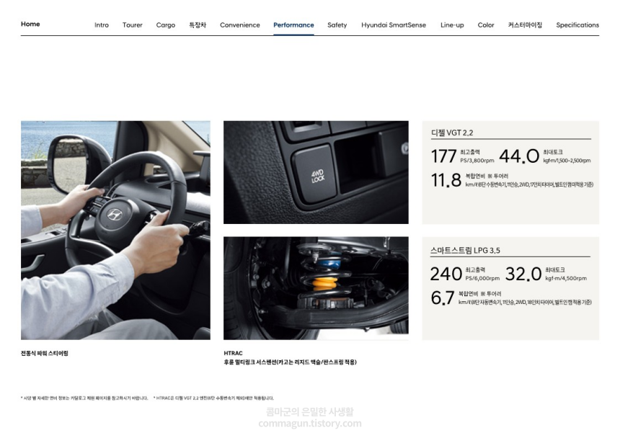Switch to the Color tab
The width and height of the screenshot is (620, 438).
[x=486, y=25]
